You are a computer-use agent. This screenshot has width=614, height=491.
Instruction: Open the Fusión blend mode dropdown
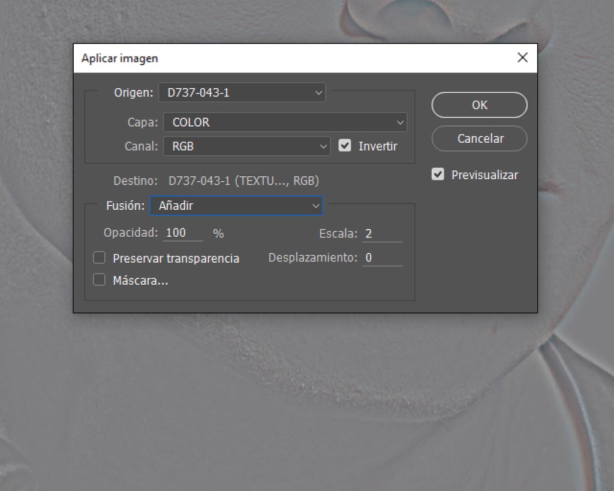click(x=236, y=206)
